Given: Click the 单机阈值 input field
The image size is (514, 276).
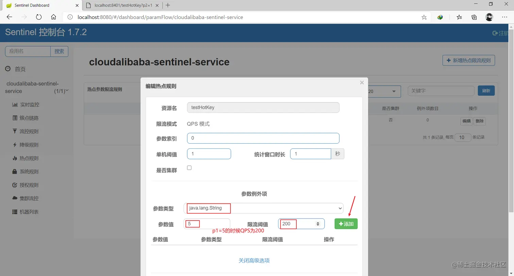Looking at the screenshot, I should coord(209,154).
